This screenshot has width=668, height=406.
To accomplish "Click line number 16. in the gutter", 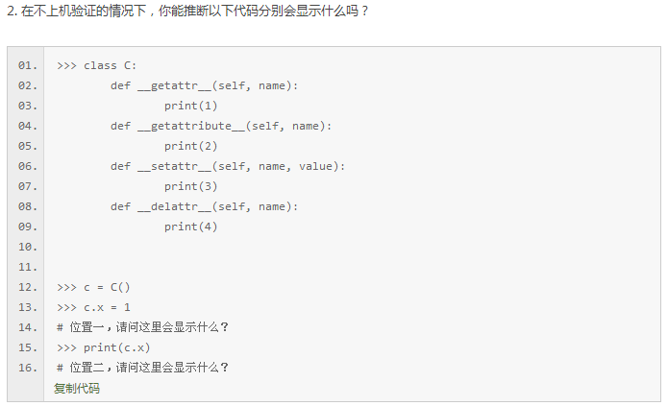I will [28, 368].
